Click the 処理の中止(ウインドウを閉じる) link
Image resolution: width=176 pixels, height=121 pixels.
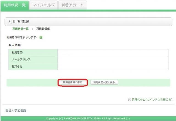[x=152, y=100]
